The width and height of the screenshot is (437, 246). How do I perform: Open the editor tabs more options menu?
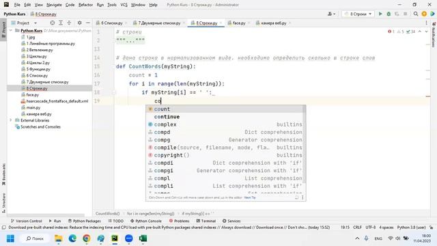point(426,23)
